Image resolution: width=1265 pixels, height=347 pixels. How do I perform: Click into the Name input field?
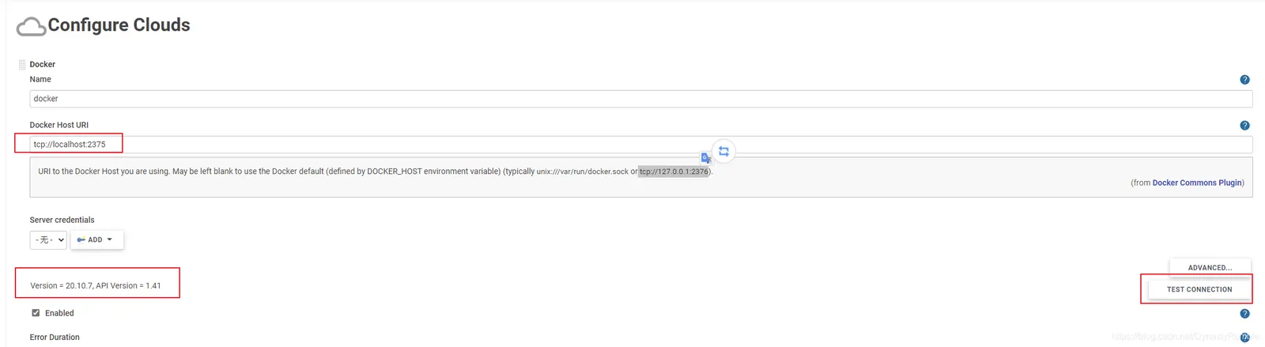coord(640,99)
